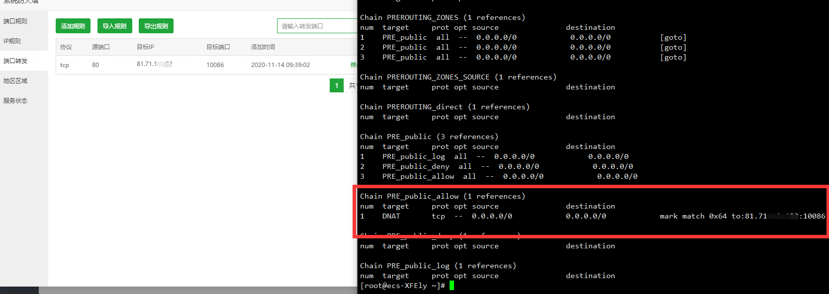Click terminal line Chain PREROUTING_ZONES
This screenshot has width=829, height=294.
tap(443, 17)
